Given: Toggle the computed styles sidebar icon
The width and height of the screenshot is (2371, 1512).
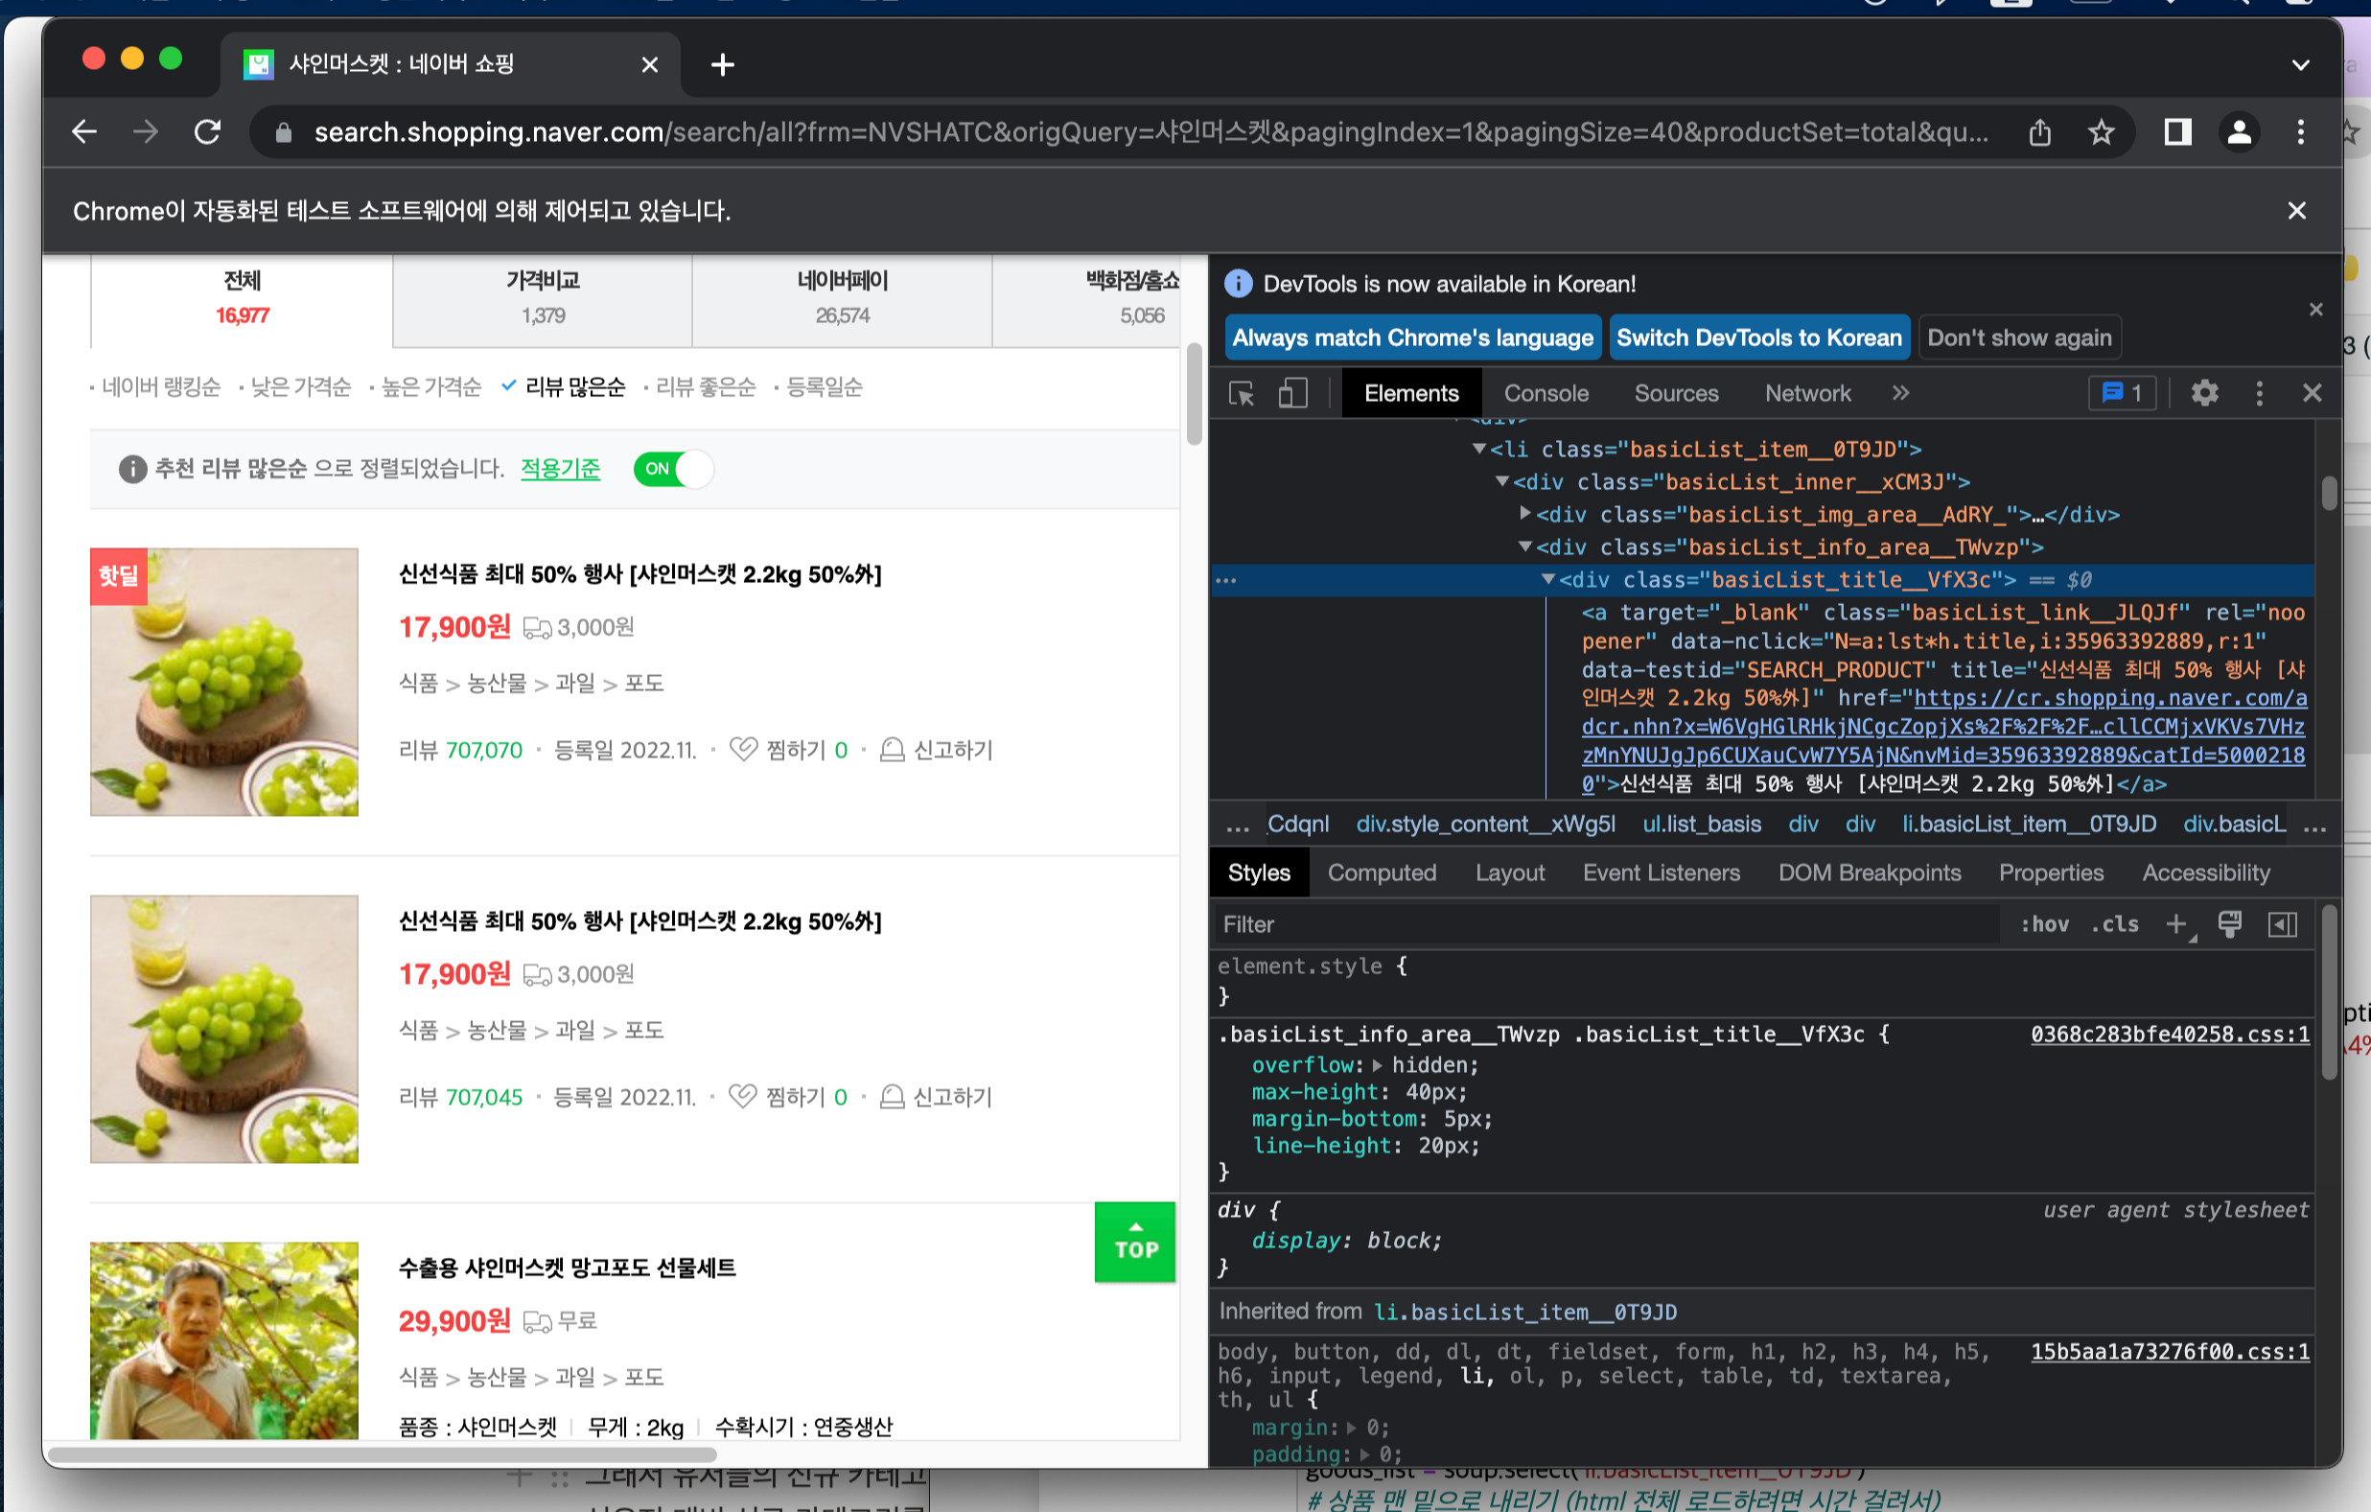Looking at the screenshot, I should click(2284, 924).
